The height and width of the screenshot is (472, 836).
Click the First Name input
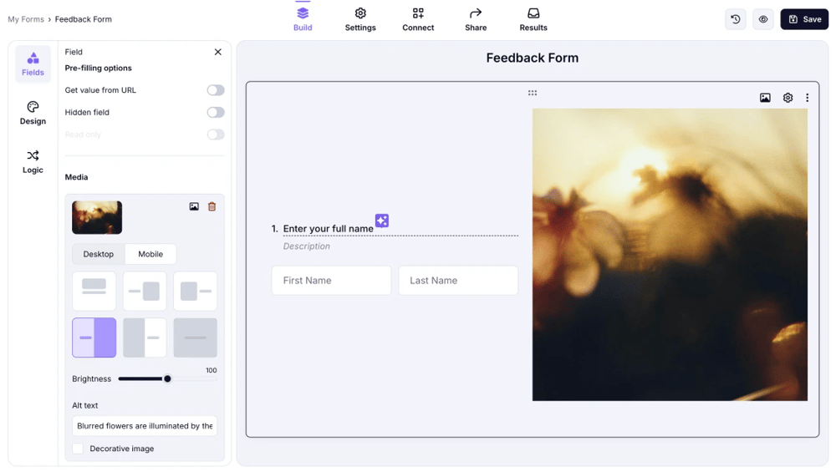tap(331, 280)
